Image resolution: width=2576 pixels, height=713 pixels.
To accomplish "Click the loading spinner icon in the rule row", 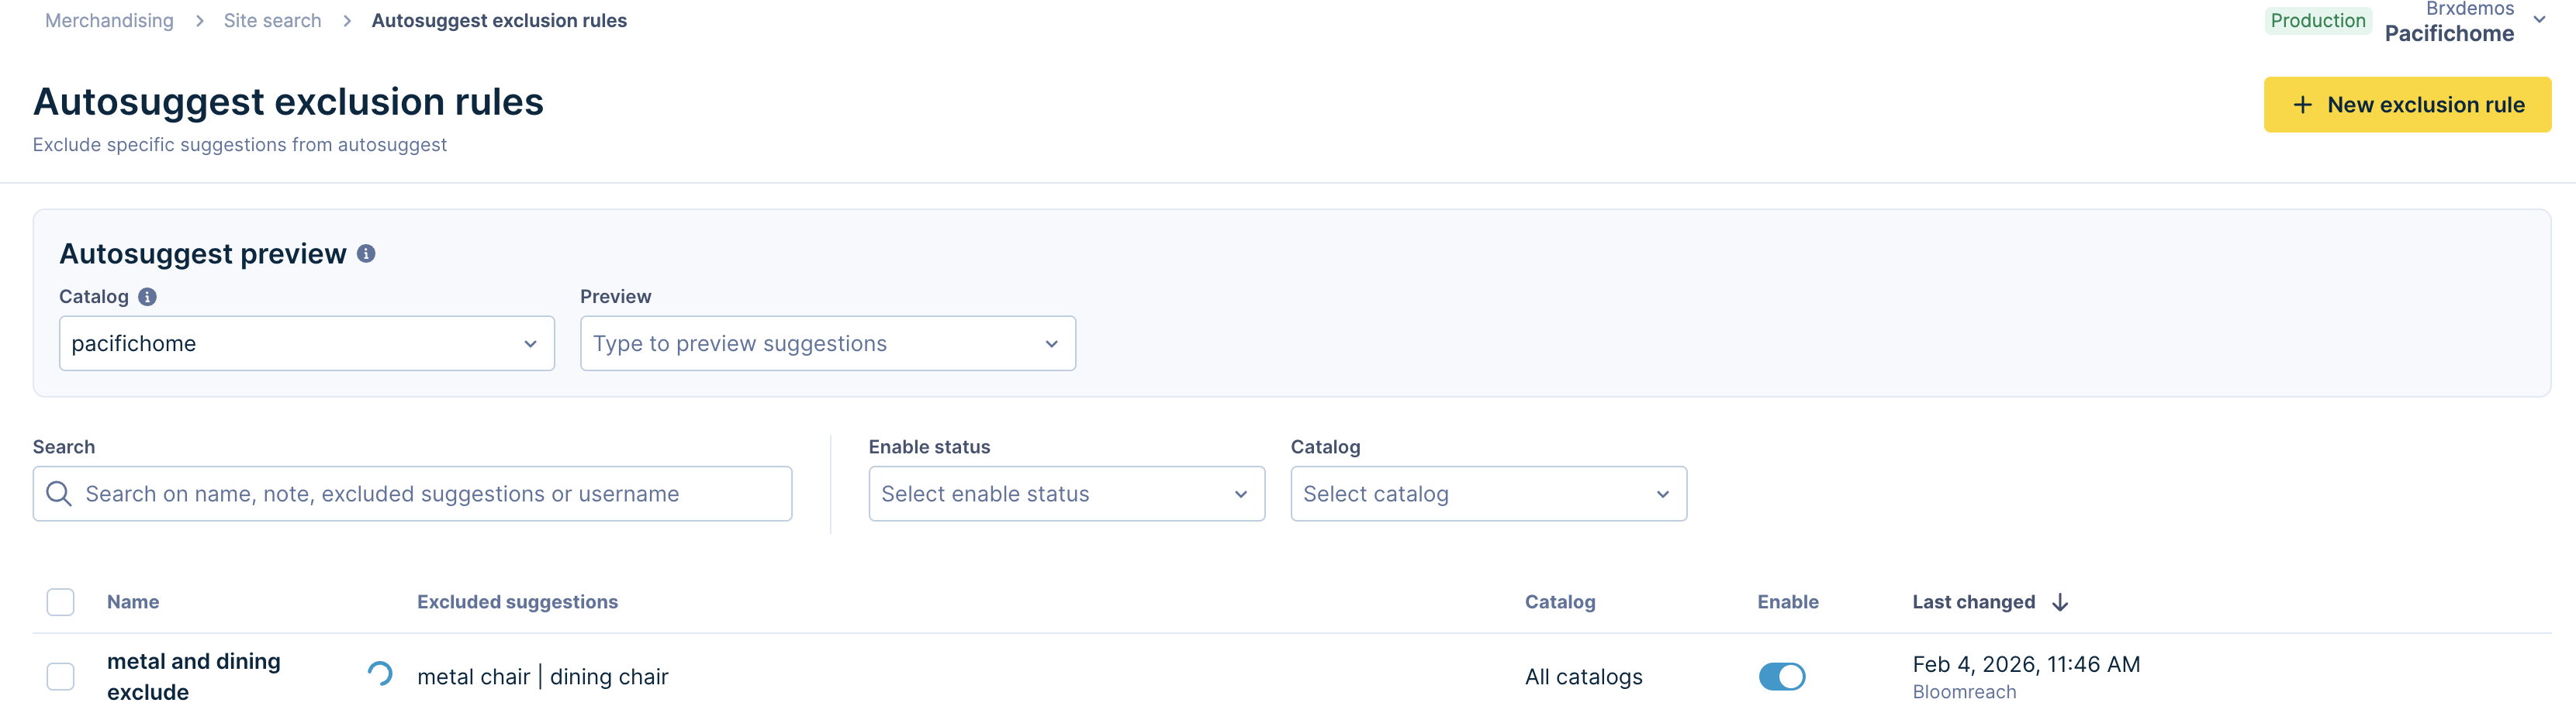I will (x=380, y=674).
